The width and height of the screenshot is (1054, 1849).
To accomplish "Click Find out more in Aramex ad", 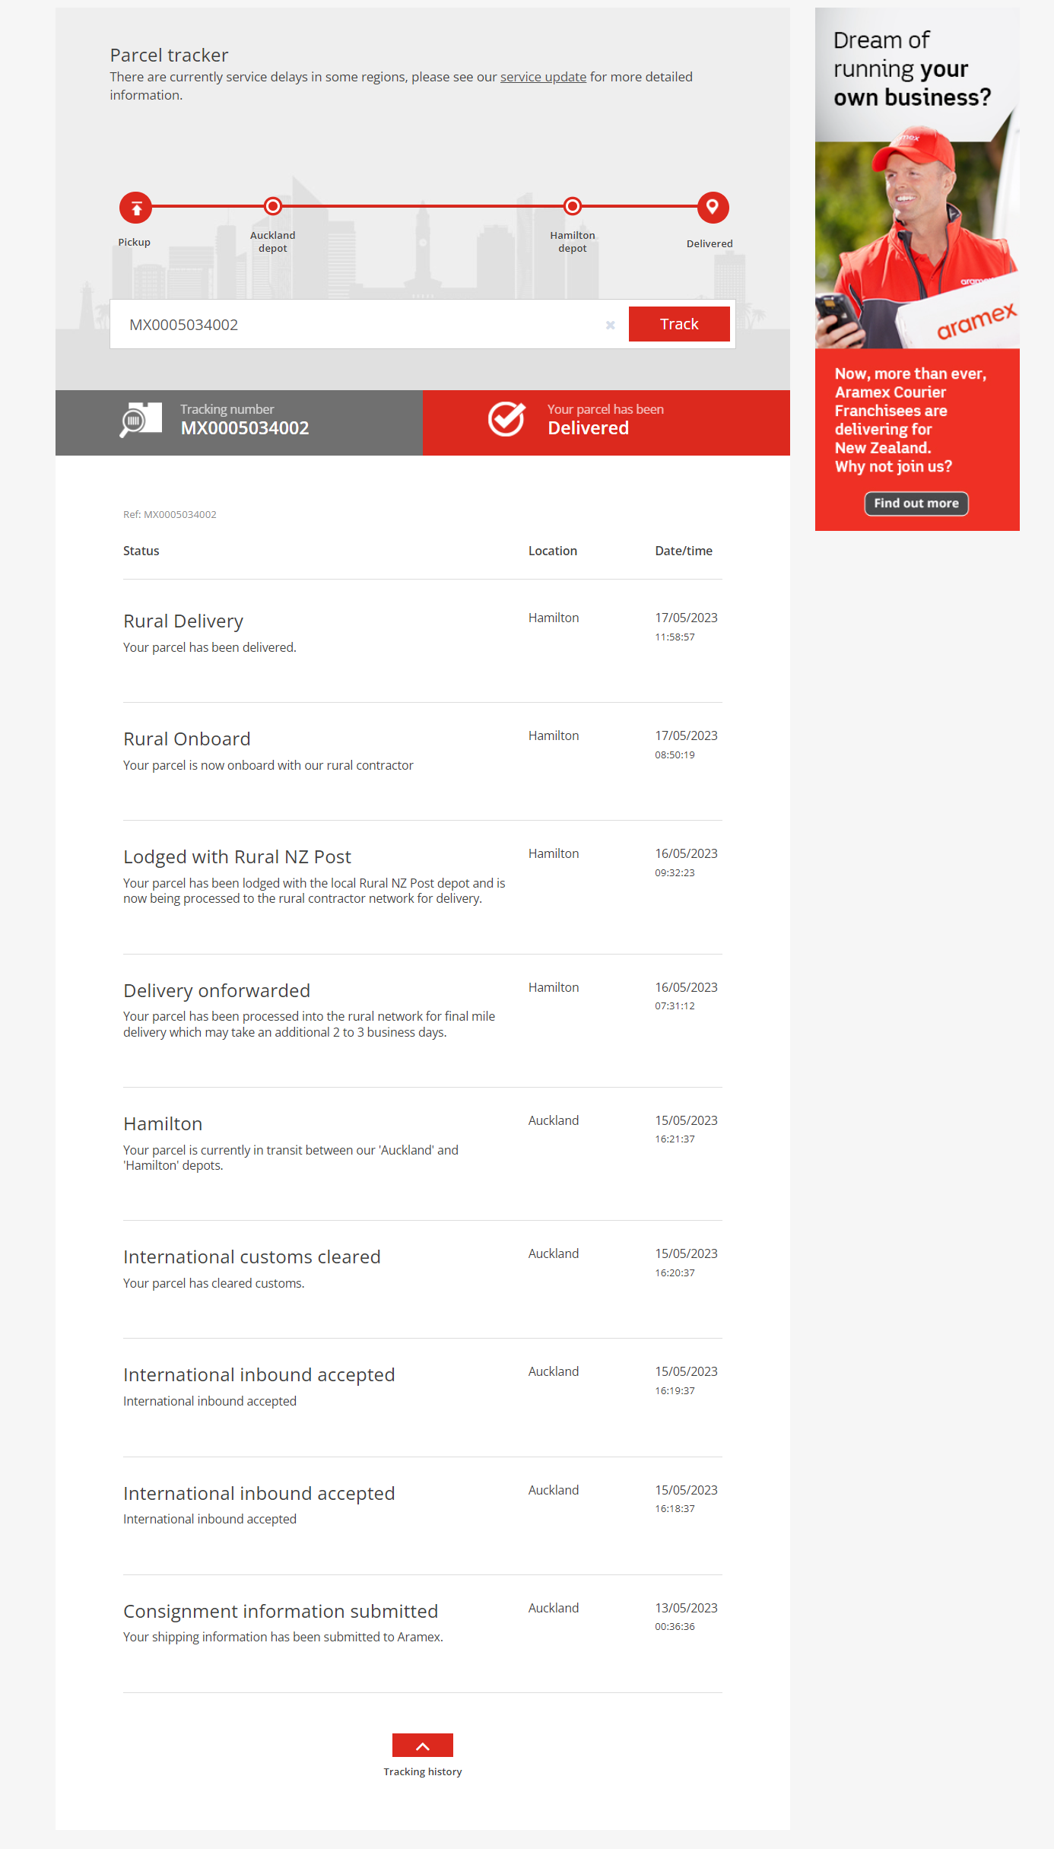I will 916,504.
